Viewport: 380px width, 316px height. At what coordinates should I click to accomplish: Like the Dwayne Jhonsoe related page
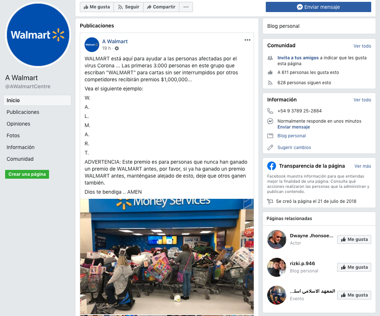click(354, 239)
